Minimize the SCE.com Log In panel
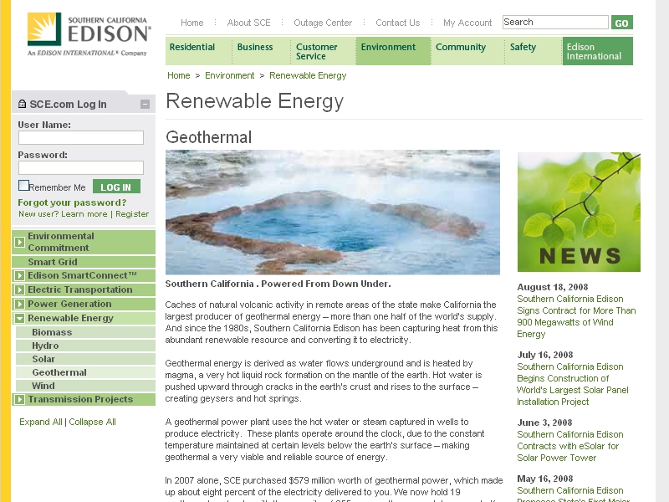Image resolution: width=669 pixels, height=502 pixels. (x=145, y=105)
